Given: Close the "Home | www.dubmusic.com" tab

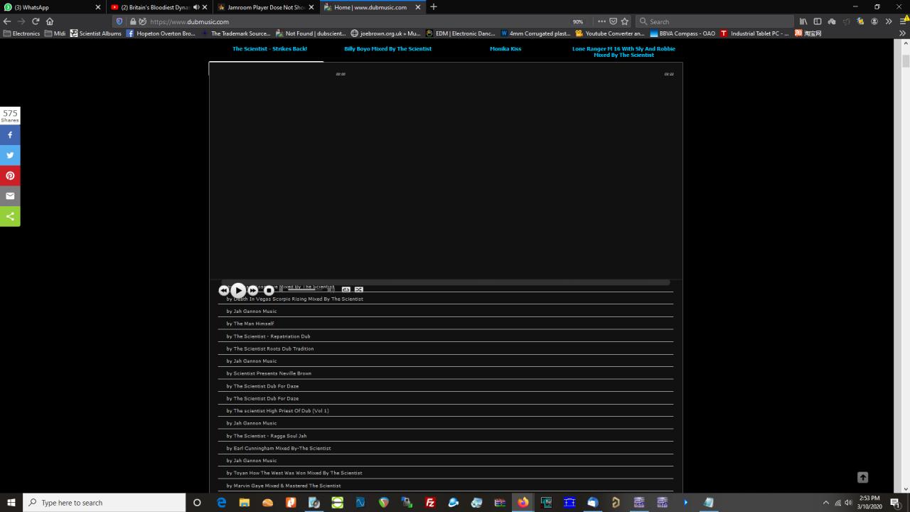Looking at the screenshot, I should point(418,7).
